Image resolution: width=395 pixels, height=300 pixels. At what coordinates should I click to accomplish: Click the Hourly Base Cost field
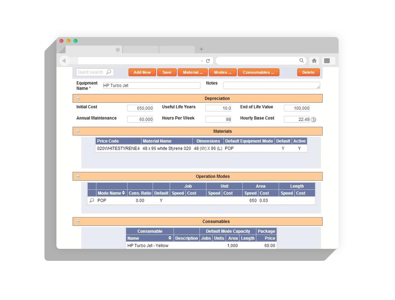297,119
